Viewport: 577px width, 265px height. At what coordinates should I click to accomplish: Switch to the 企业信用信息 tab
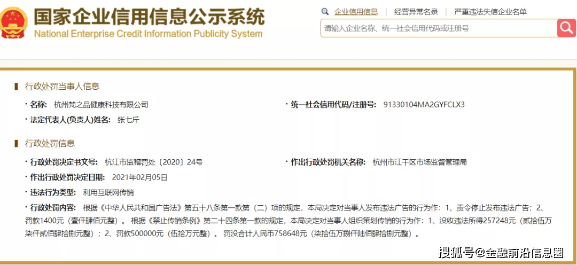356,11
